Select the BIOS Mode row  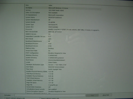[x=63, y=39]
